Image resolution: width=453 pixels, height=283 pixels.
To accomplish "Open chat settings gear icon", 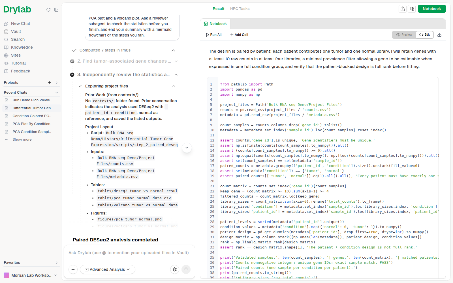I will 175,269.
